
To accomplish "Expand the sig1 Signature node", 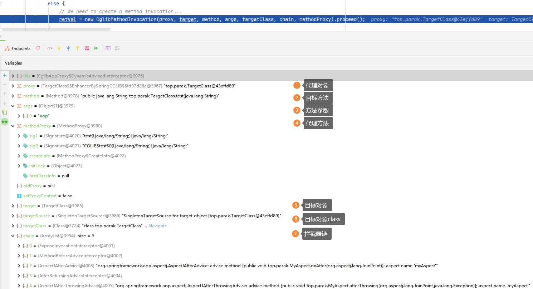I will (x=19, y=136).
